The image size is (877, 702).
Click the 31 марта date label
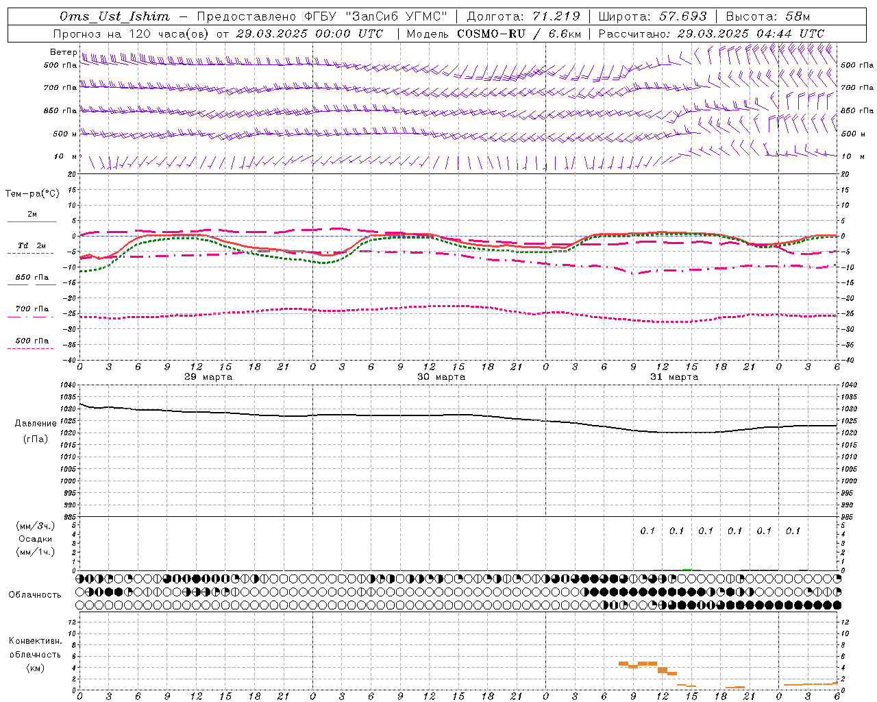(x=674, y=377)
